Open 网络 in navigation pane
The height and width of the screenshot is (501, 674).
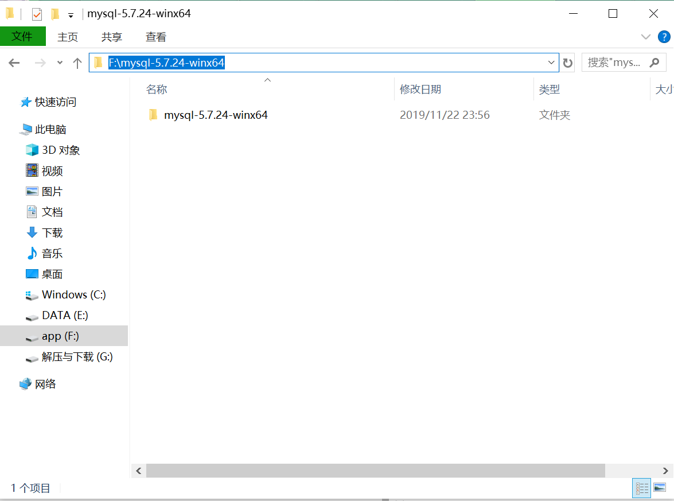point(45,383)
